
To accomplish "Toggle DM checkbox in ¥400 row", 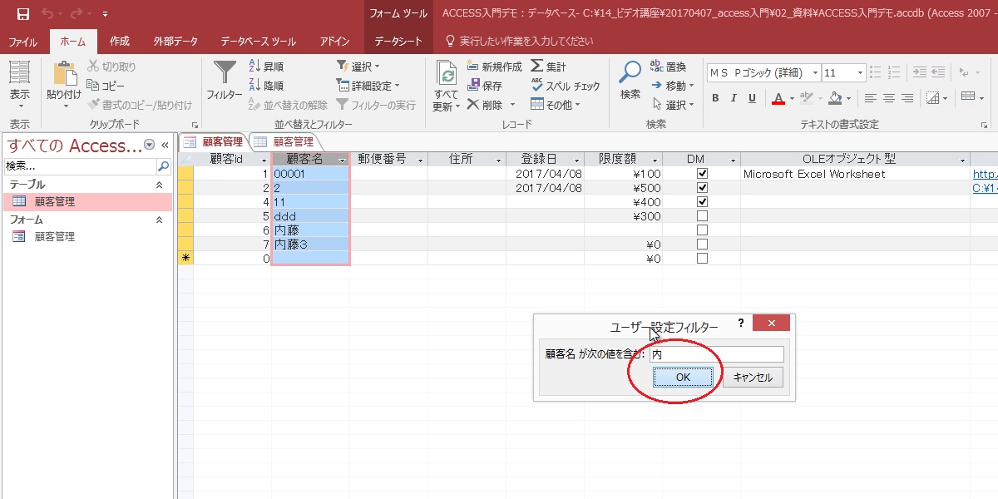I will coord(702,202).
